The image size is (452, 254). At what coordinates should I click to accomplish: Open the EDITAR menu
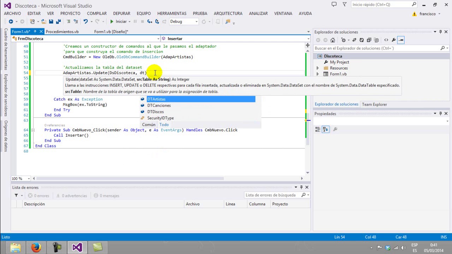tap(34, 13)
